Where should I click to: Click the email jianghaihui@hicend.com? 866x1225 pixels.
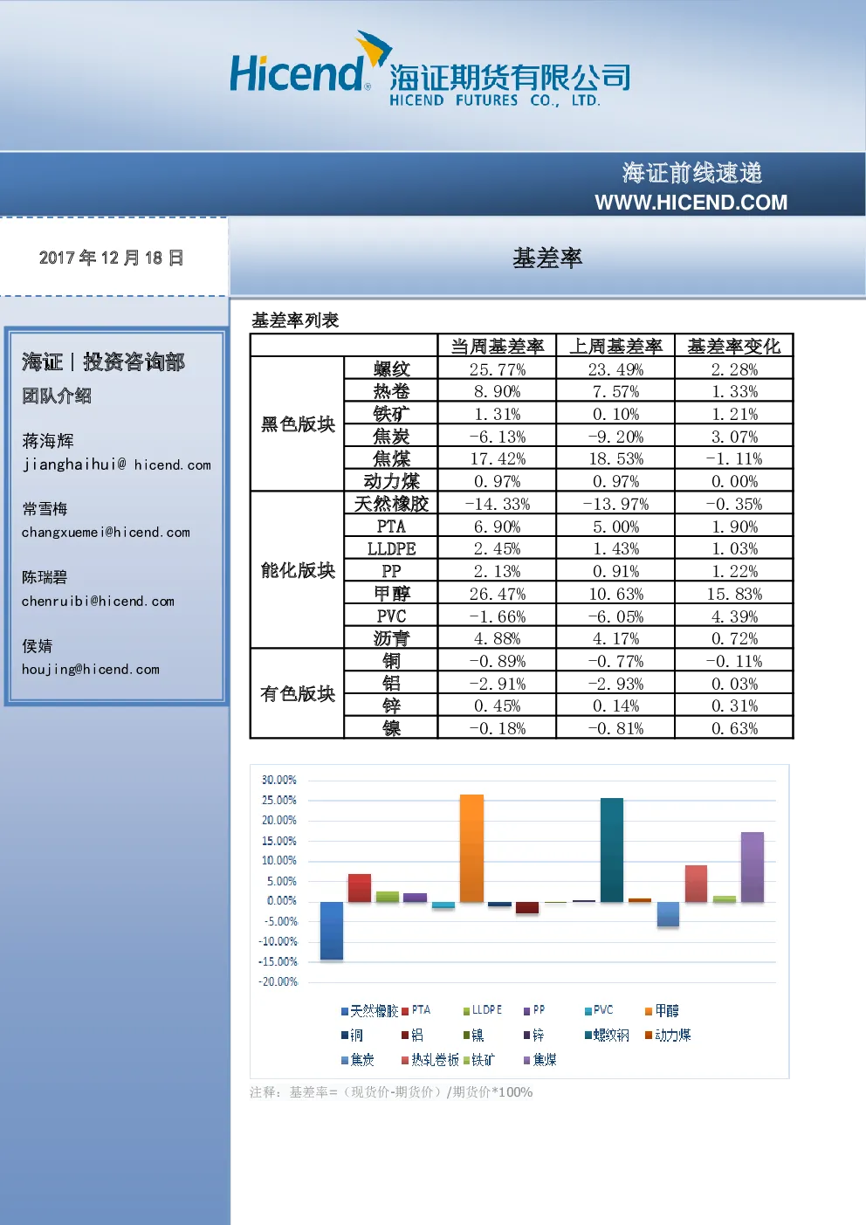pos(116,465)
